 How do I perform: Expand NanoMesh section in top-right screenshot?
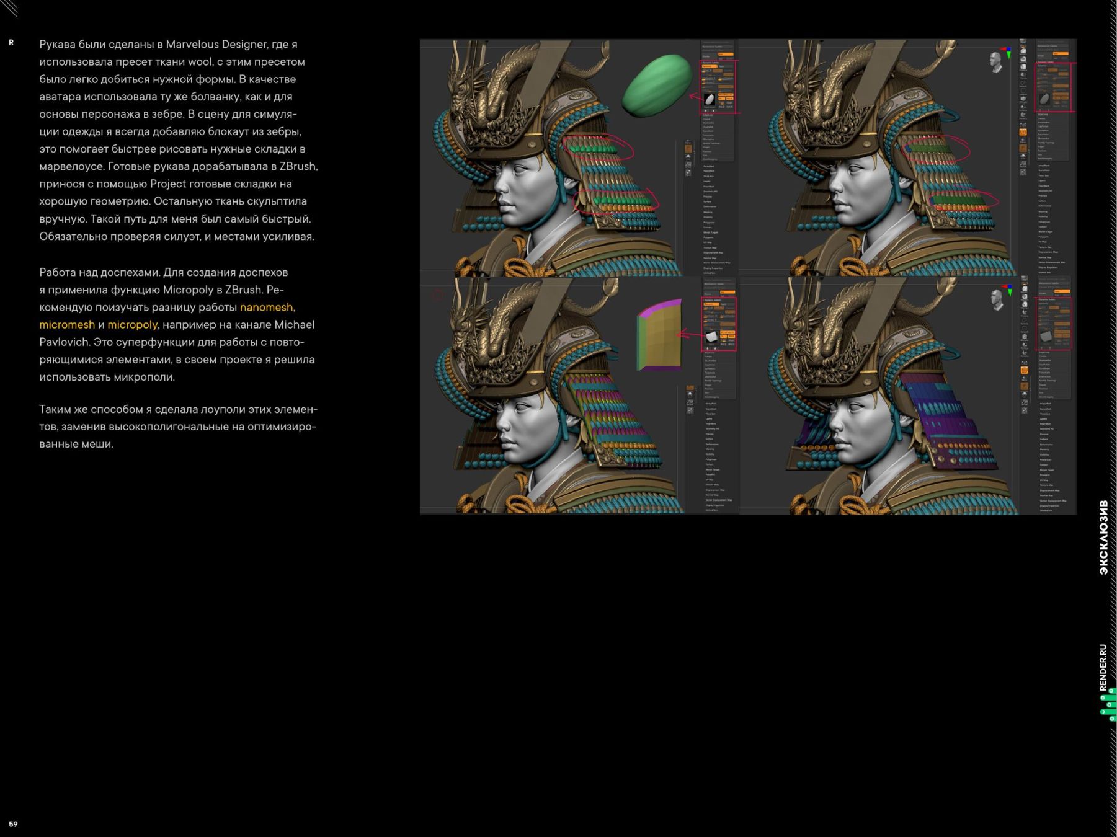pos(1044,170)
